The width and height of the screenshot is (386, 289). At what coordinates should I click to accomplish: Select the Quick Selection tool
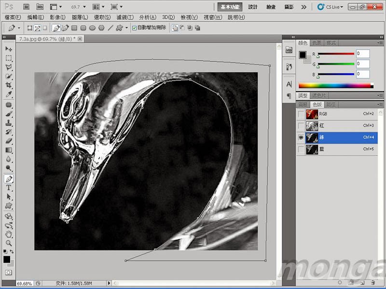pyautogui.click(x=9, y=76)
